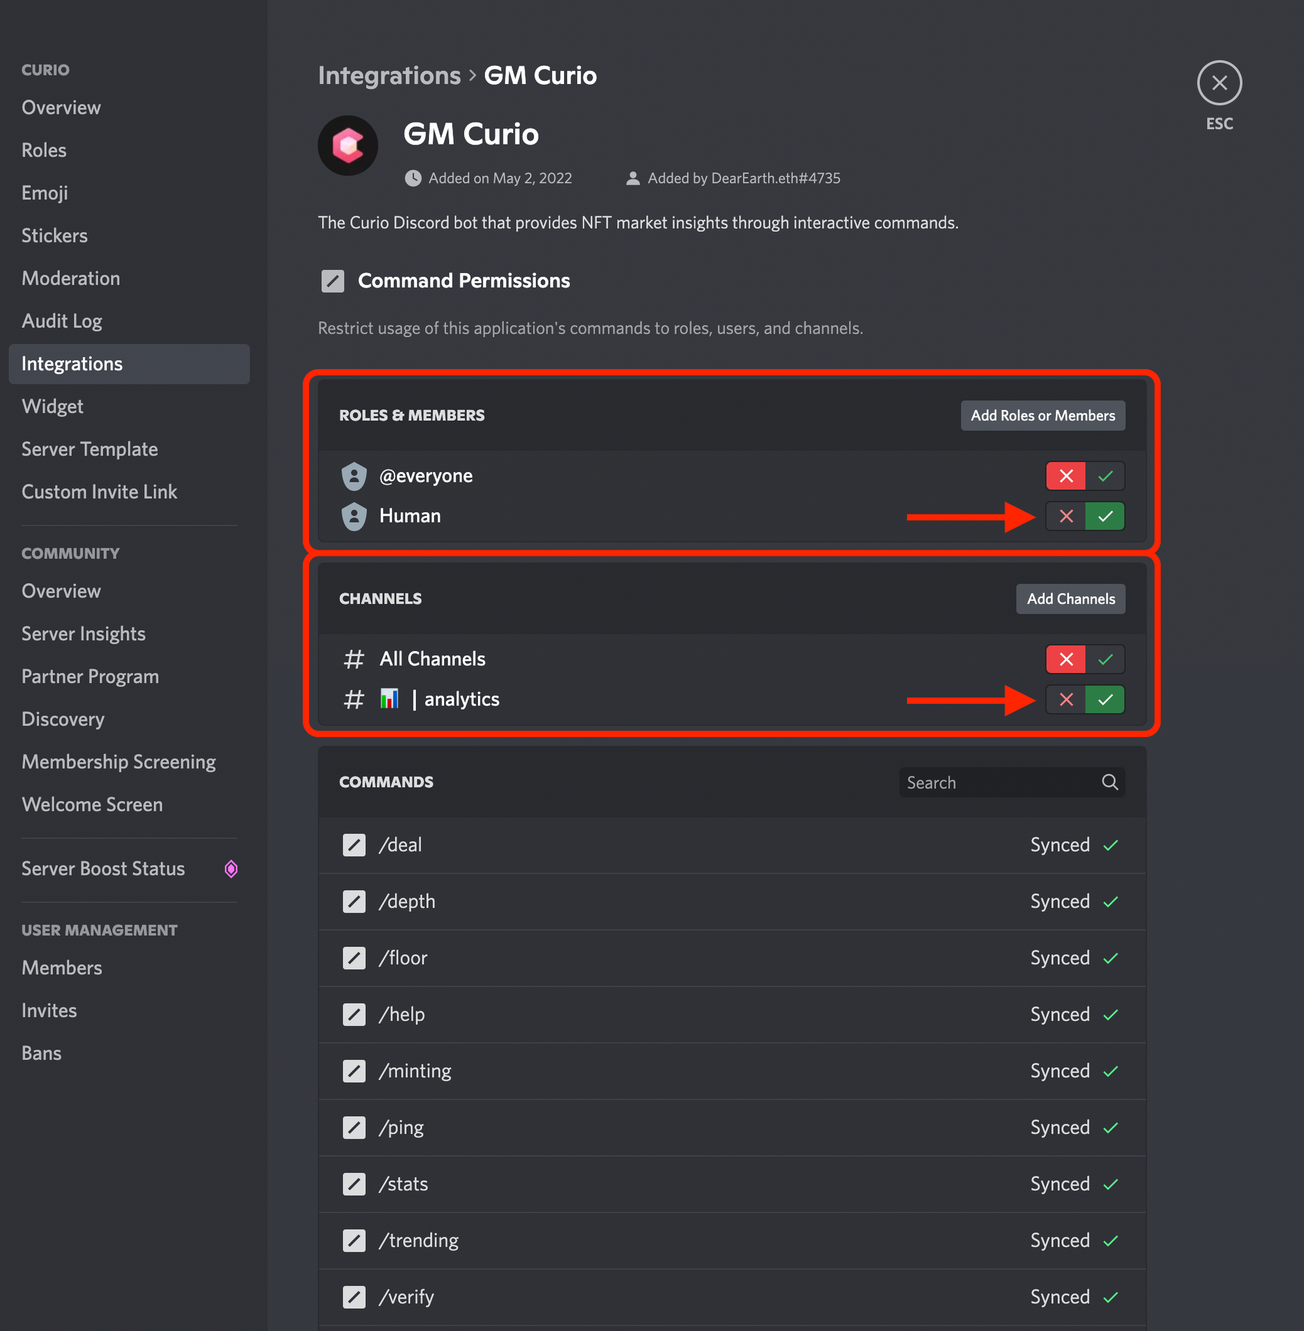Allow the analytics channel with green check
Viewport: 1304px width, 1331px height.
click(x=1104, y=700)
